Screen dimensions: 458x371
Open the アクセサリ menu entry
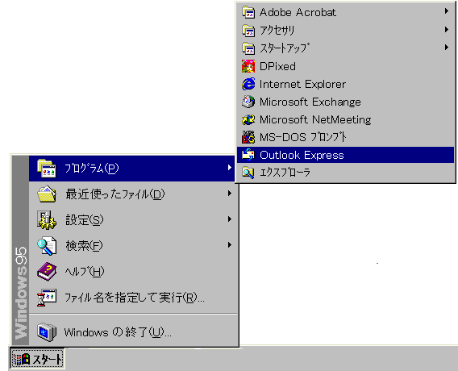click(345, 31)
